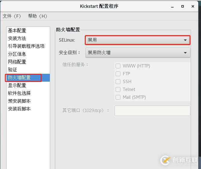201x169 pixels.
Task: Toggle the FTP trusted service checkbox
Action: click(x=118, y=74)
